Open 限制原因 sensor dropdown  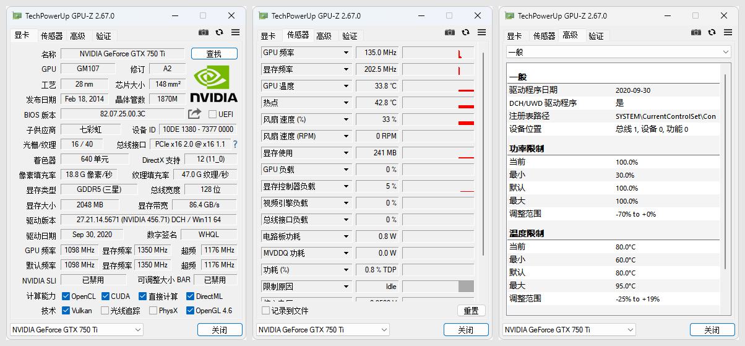[x=347, y=287]
